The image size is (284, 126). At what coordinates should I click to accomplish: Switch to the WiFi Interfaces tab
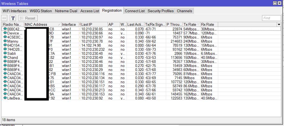pos(15,11)
